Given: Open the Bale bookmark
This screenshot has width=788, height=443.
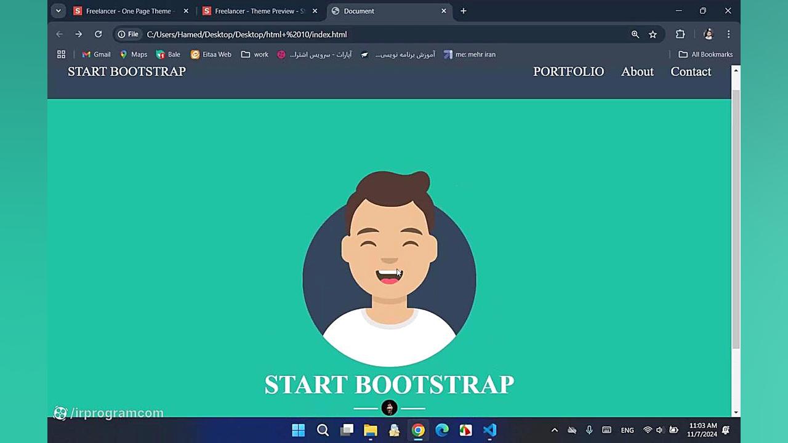Looking at the screenshot, I should 168,54.
